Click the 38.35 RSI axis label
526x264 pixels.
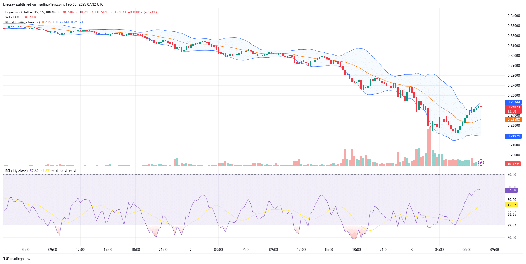click(x=512, y=214)
